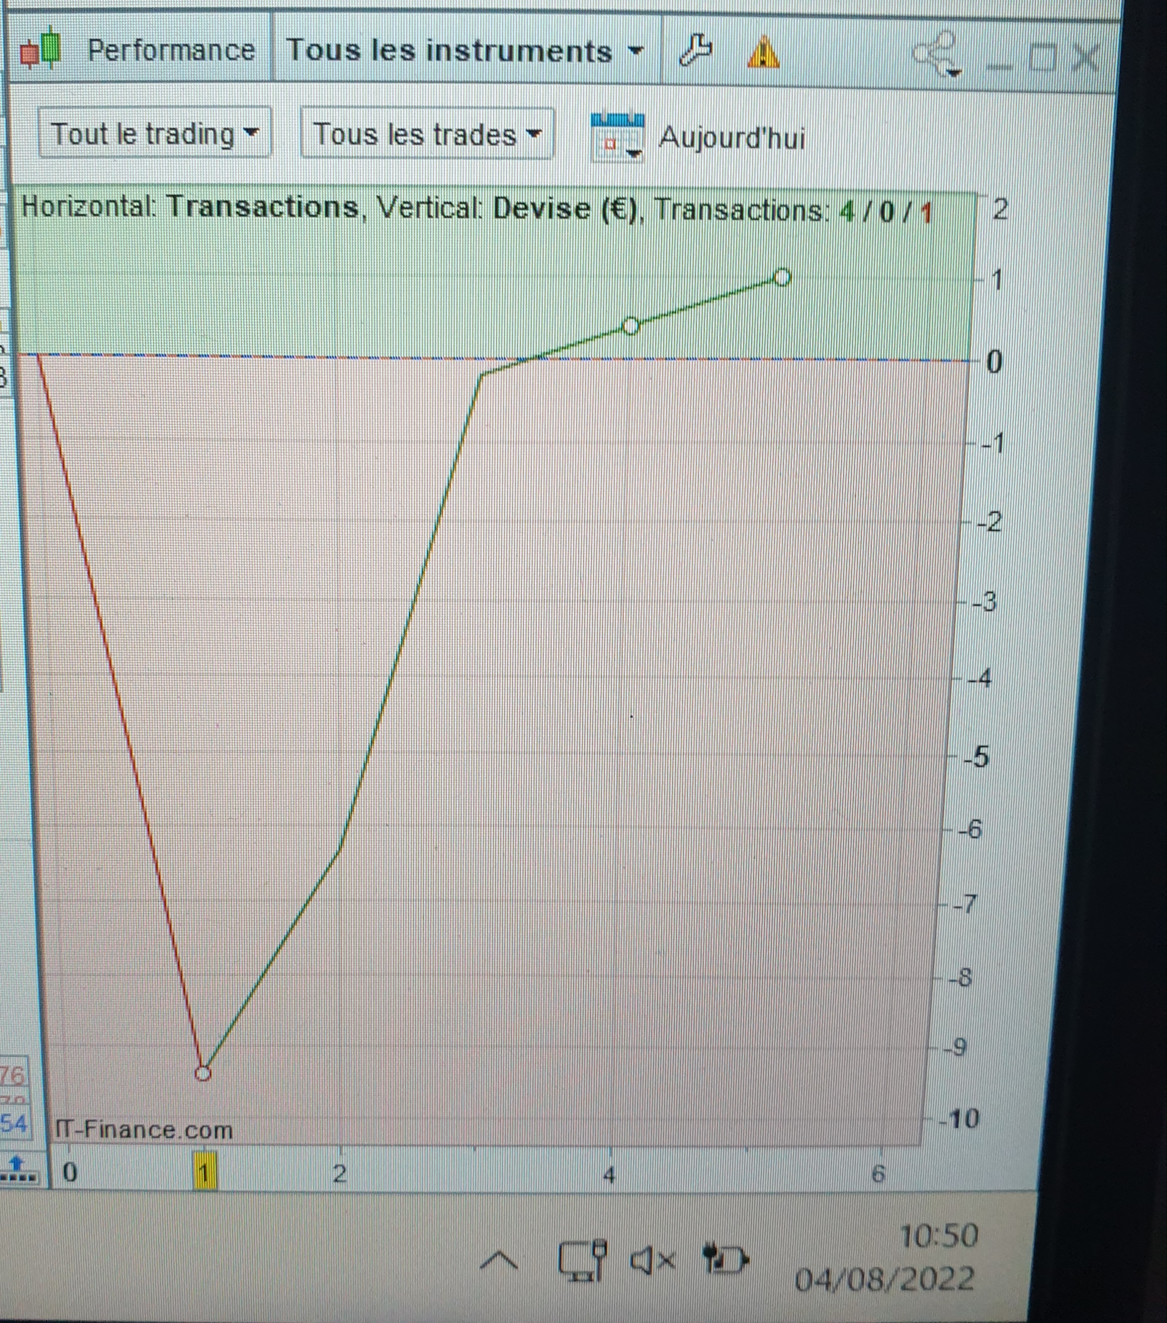Click the yellow warning triangle icon
Screen dimensions: 1167x1323
click(x=763, y=52)
